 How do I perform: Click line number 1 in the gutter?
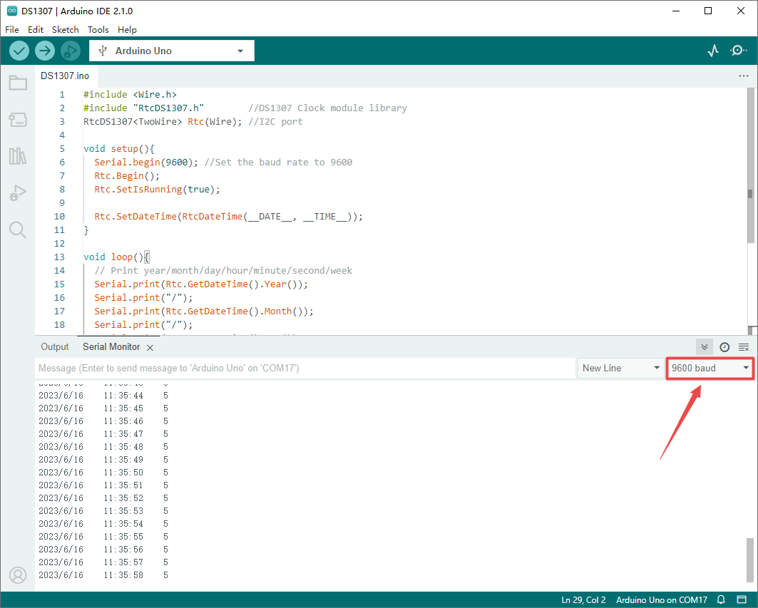pos(62,95)
